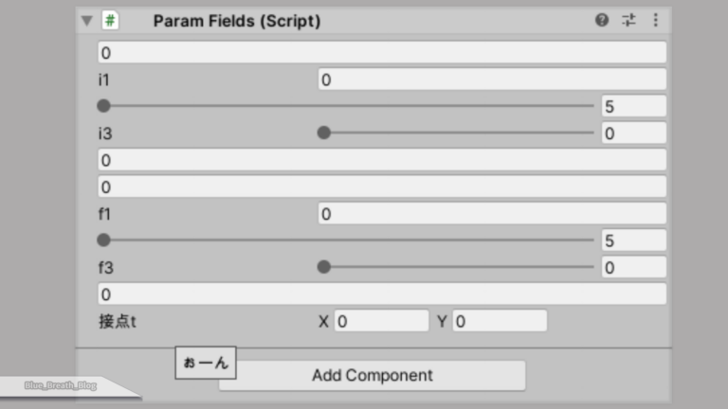Viewport: 728px width, 409px height.
Task: Click the Y field of 接点t
Action: click(500, 321)
